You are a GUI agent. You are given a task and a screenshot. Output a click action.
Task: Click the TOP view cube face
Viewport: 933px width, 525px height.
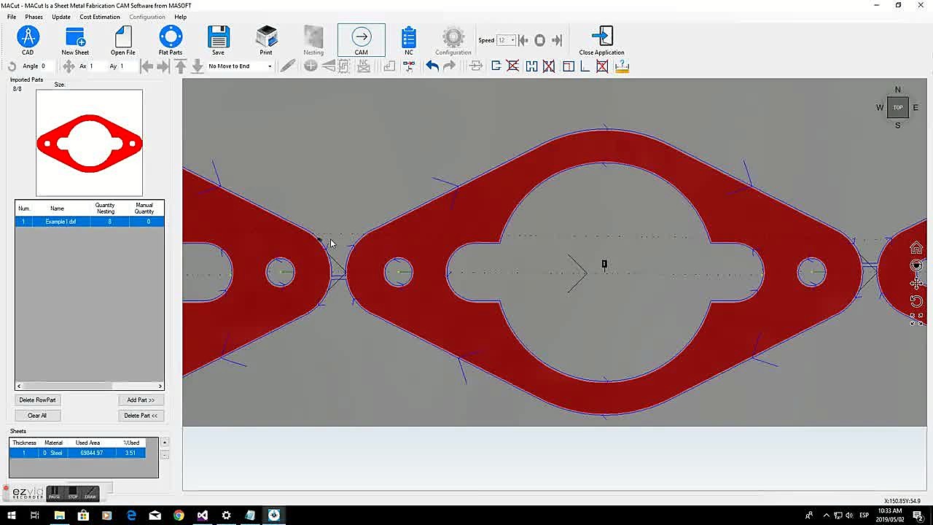[898, 107]
